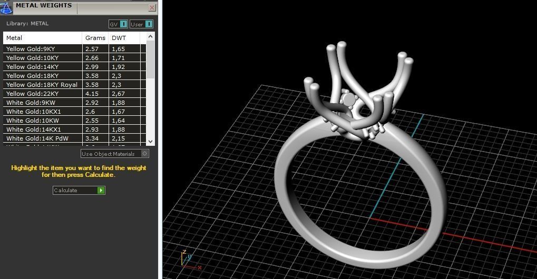Select White Gold:10KW row
Image resolution: width=537 pixels, height=279 pixels.
click(x=75, y=121)
